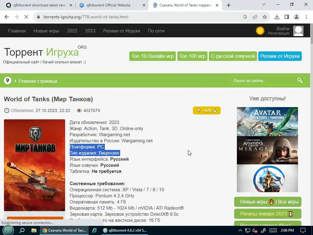Click the Google icon in address bar
This screenshot has width=313, height=235.
245,17
